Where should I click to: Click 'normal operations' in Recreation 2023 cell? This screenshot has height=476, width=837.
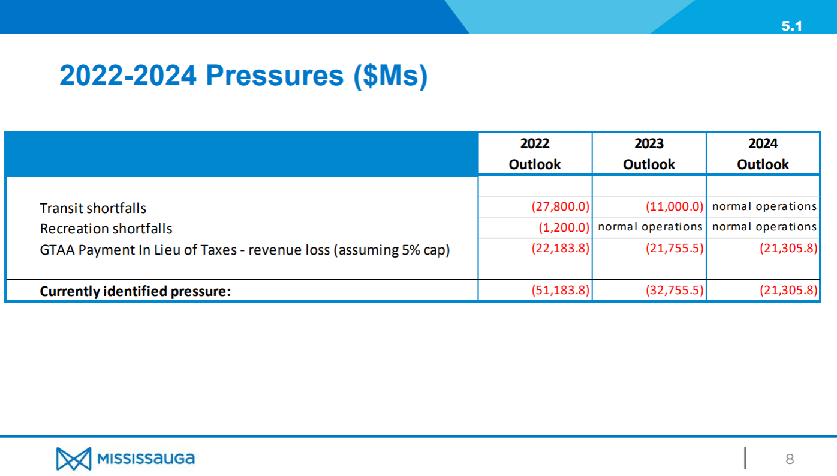click(650, 227)
